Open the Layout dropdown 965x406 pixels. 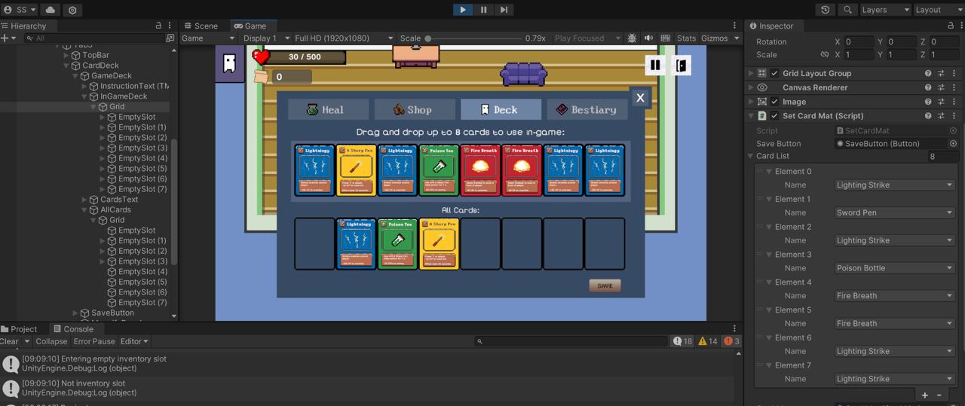click(x=938, y=10)
